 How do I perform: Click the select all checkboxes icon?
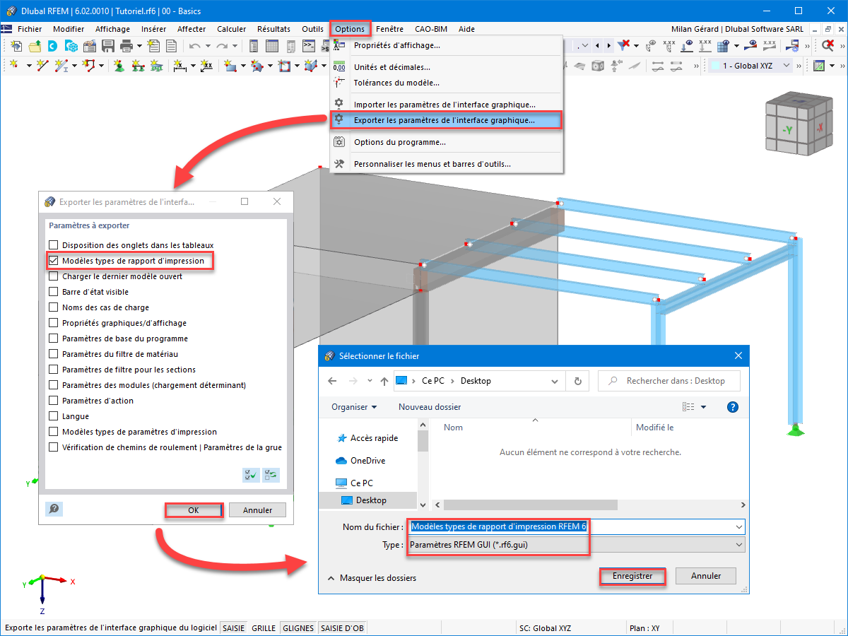251,475
